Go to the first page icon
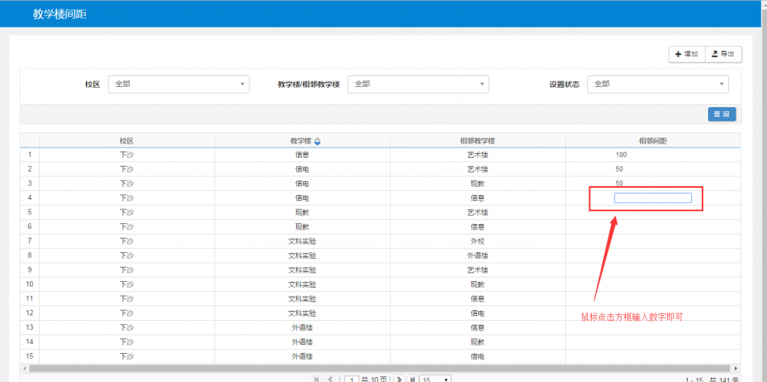This screenshot has width=767, height=382. pos(316,379)
